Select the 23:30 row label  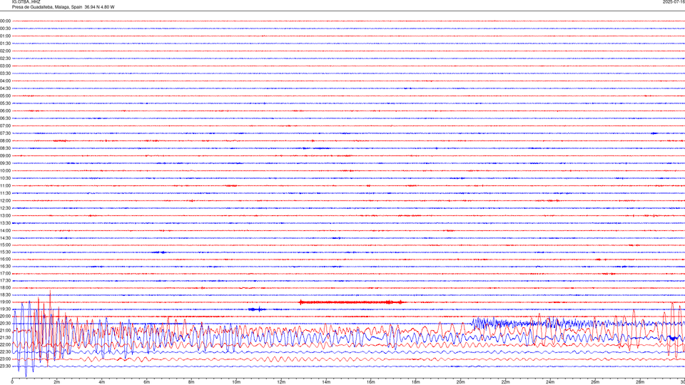tap(5, 366)
